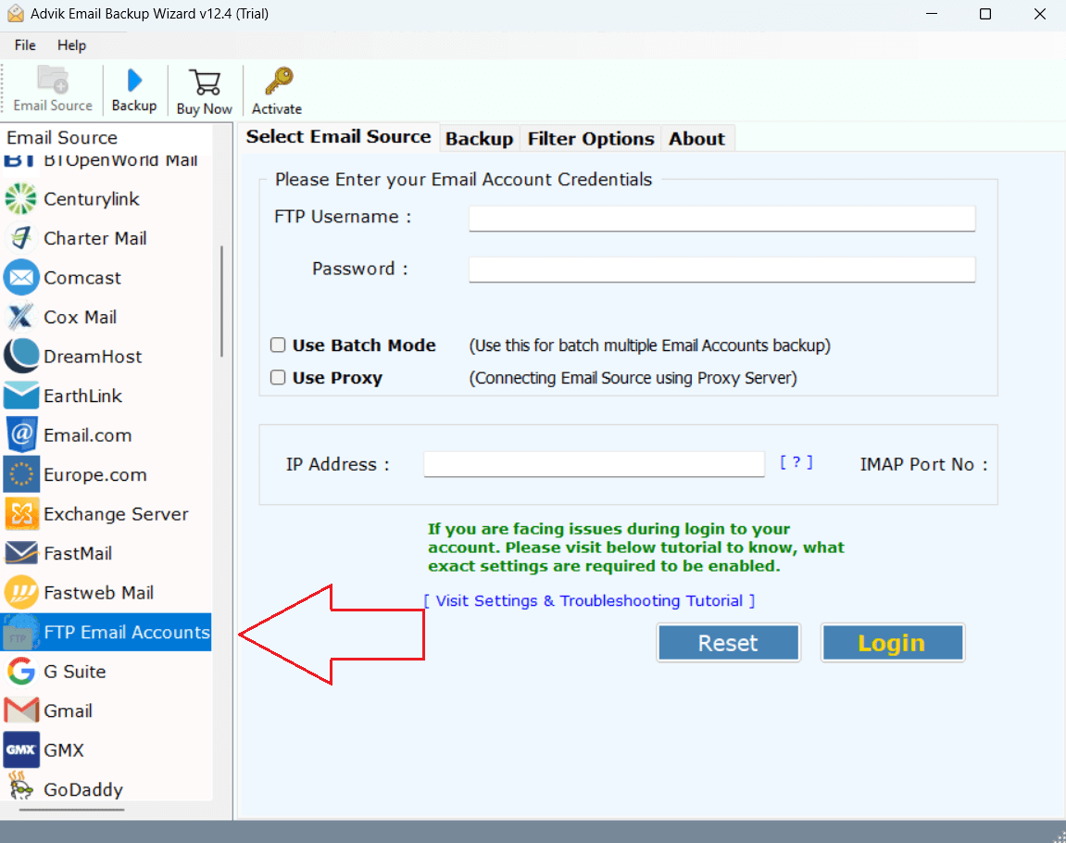Maximize the Advik Email Backup Wizard window
Screen dimensions: 1066x843
pos(985,14)
